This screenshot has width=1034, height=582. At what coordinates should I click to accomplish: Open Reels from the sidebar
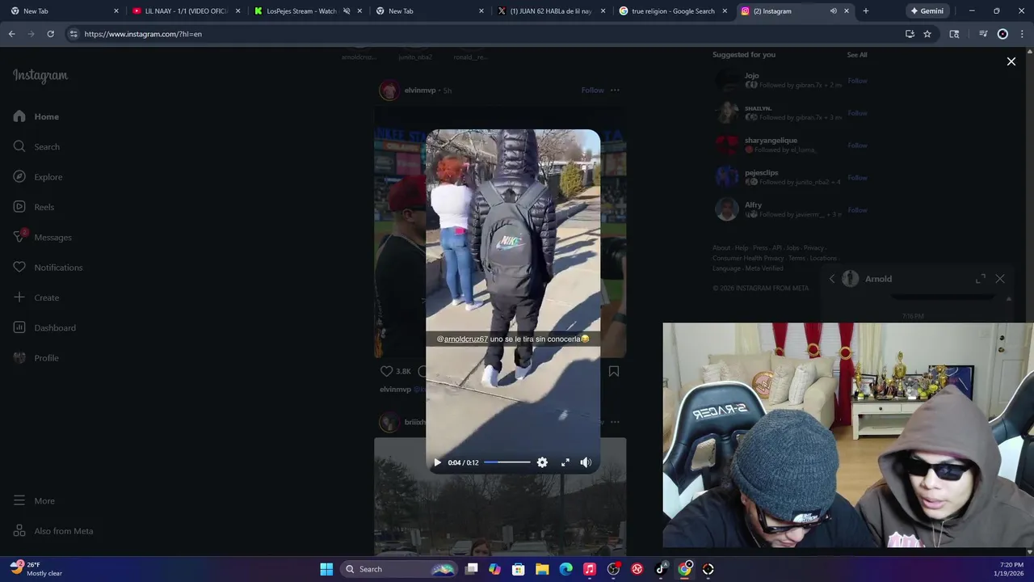point(34,207)
